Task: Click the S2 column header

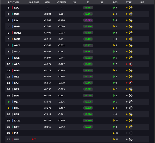Action: click(x=88, y=2)
